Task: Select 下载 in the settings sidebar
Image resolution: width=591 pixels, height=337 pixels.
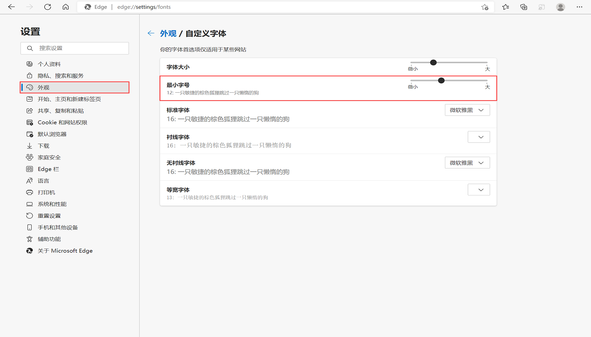Action: 43,145
